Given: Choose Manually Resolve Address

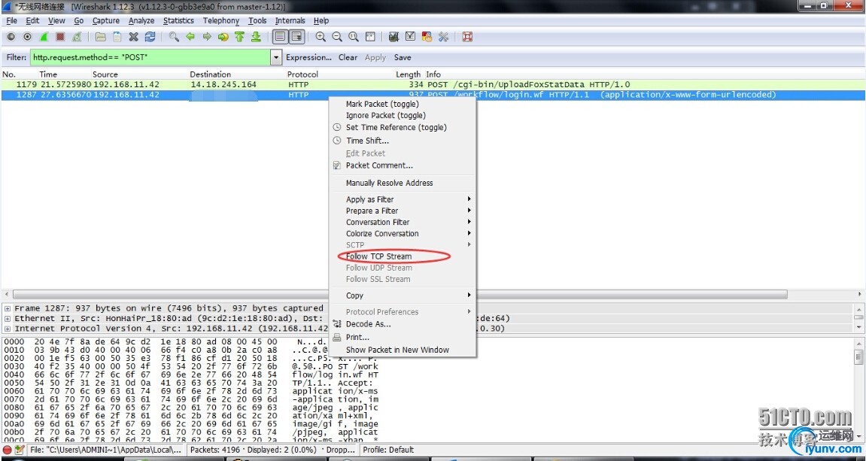Looking at the screenshot, I should coord(402,183).
